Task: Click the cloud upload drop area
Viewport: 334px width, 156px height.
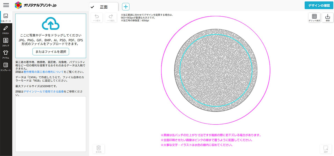Action: 51,36
